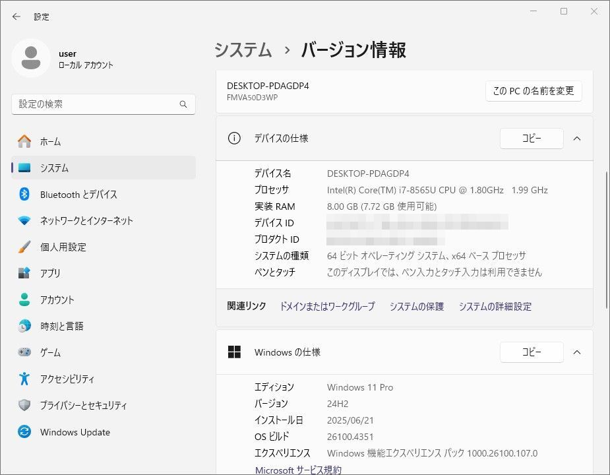This screenshot has width=610, height=475.
Task: Open プライバシーとセキュリティ shield icon
Action: tap(24, 405)
